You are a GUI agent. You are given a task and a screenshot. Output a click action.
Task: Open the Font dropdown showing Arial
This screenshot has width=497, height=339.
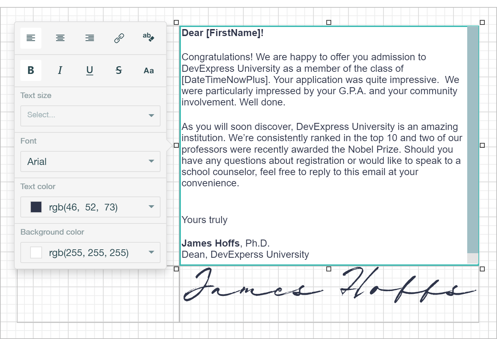pos(90,161)
